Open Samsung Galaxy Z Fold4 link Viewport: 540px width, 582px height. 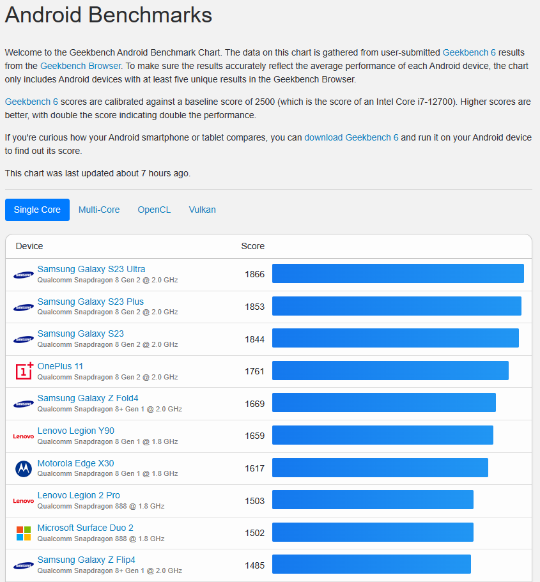[88, 398]
